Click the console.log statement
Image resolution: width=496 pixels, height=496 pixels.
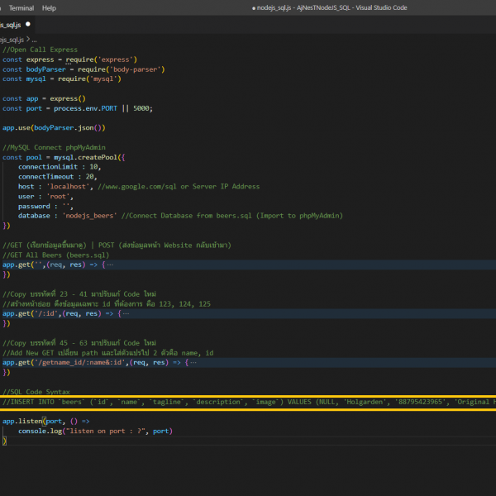pyautogui.click(x=41, y=431)
